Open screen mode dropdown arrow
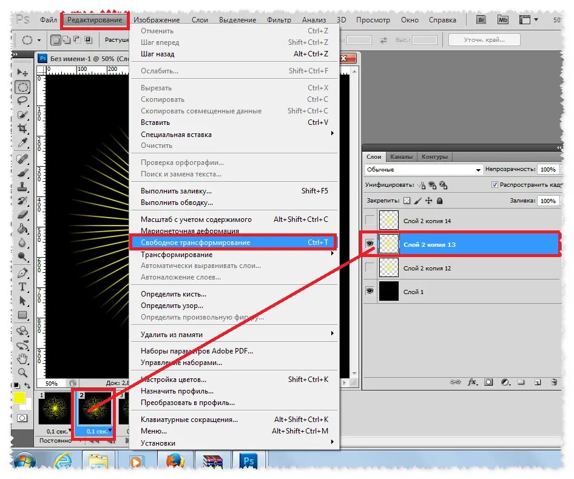 tap(536, 19)
